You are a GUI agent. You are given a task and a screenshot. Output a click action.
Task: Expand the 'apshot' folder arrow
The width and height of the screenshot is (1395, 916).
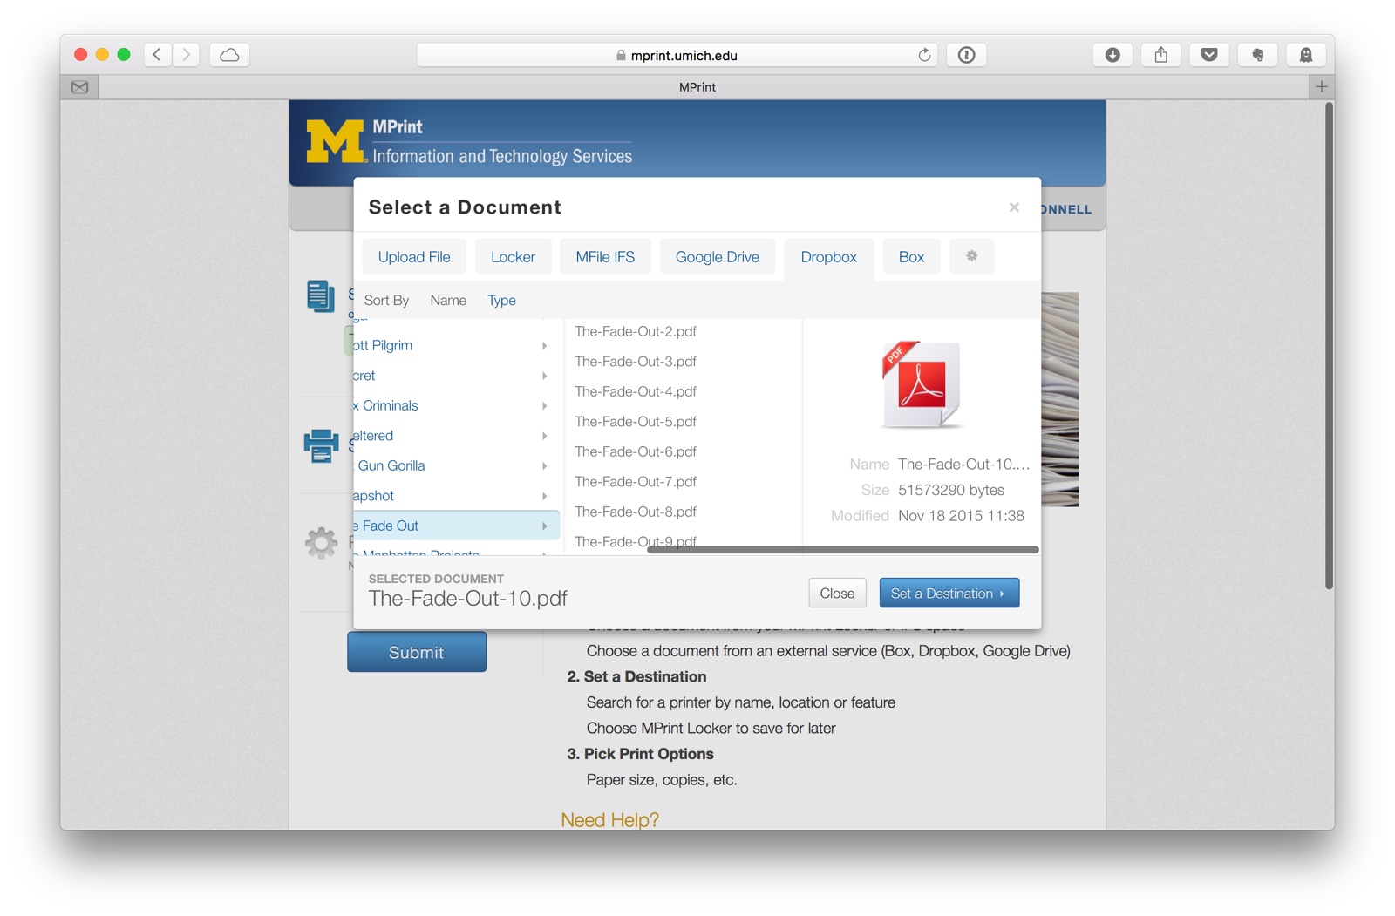(544, 496)
